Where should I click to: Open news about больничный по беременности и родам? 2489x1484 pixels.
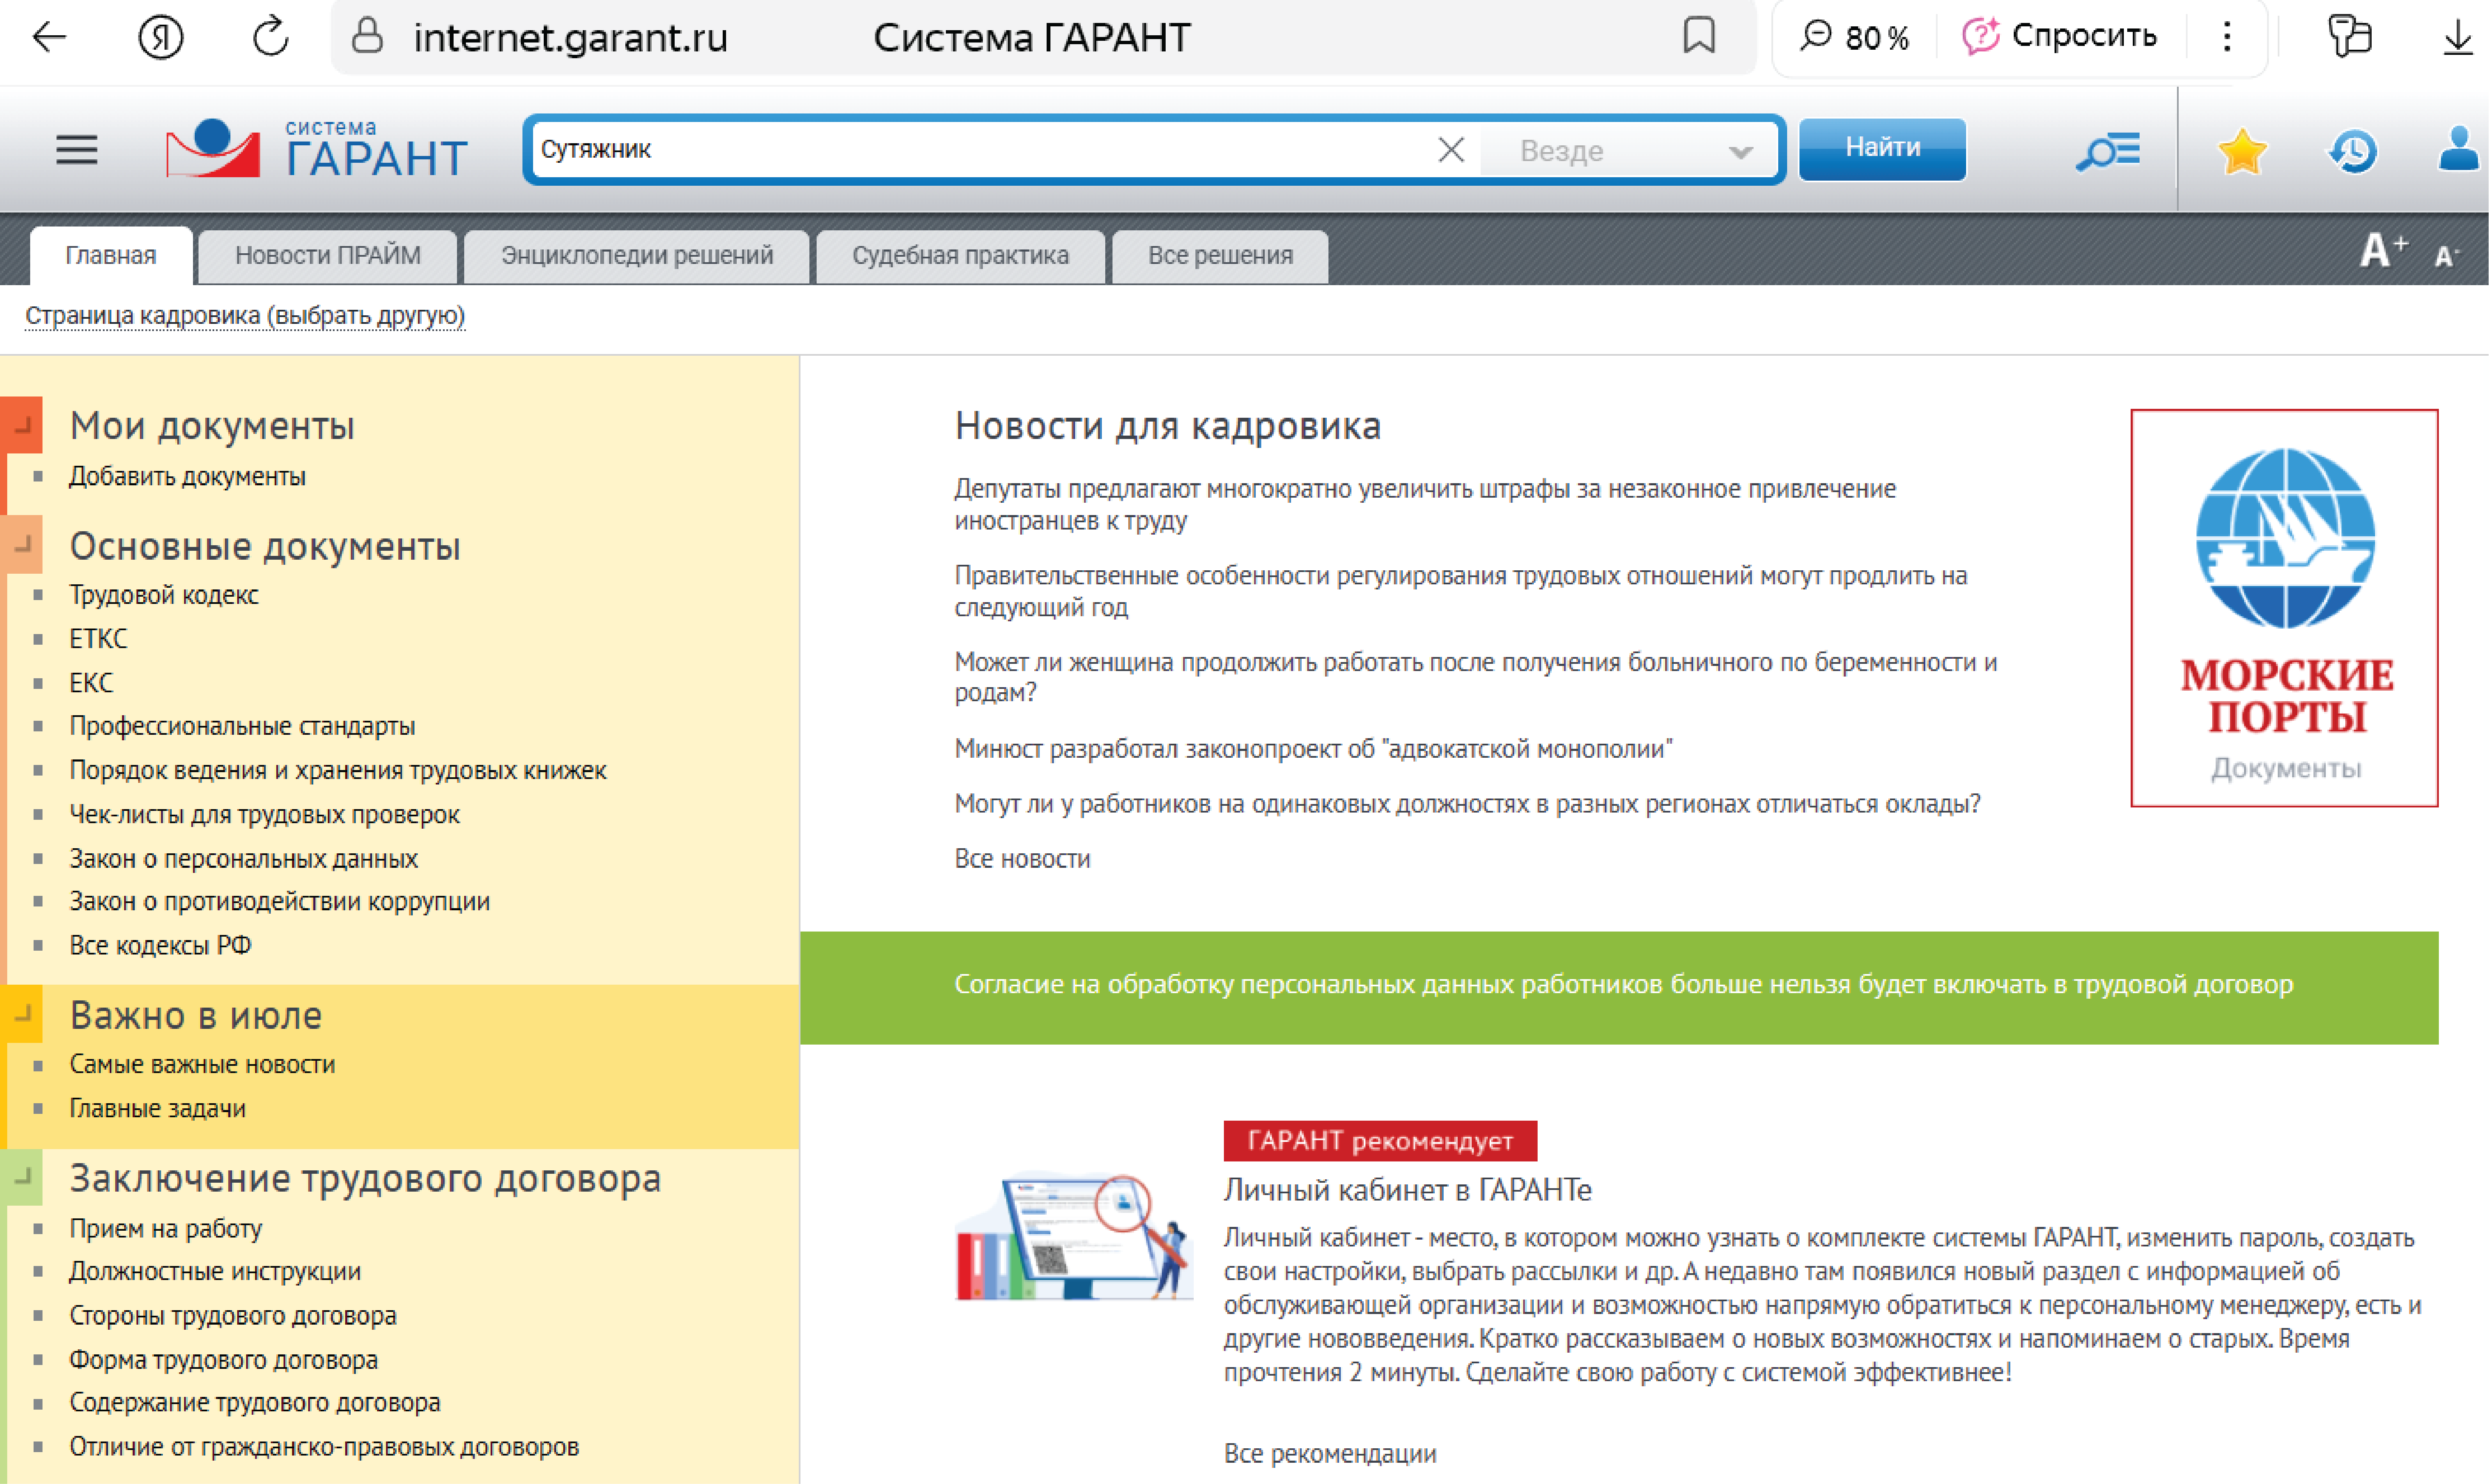pyautogui.click(x=1476, y=677)
